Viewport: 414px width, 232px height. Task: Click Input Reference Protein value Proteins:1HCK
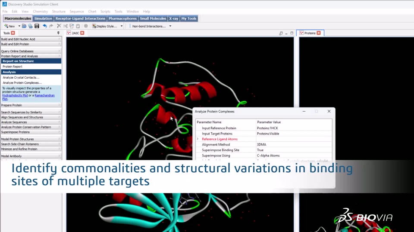click(267, 128)
